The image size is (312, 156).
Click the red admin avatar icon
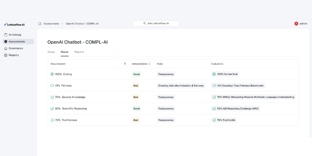tap(296, 23)
